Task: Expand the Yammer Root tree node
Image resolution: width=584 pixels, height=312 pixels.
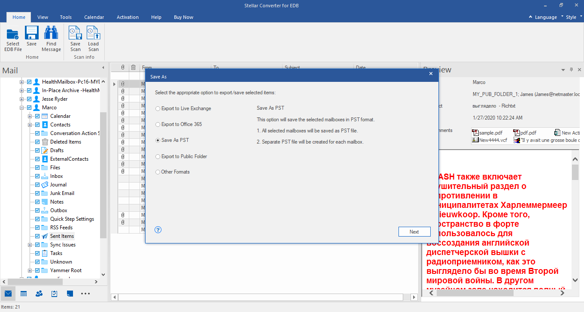Action: coord(30,270)
